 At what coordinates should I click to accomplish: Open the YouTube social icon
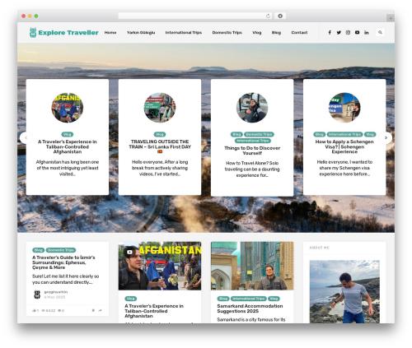pyautogui.click(x=357, y=32)
